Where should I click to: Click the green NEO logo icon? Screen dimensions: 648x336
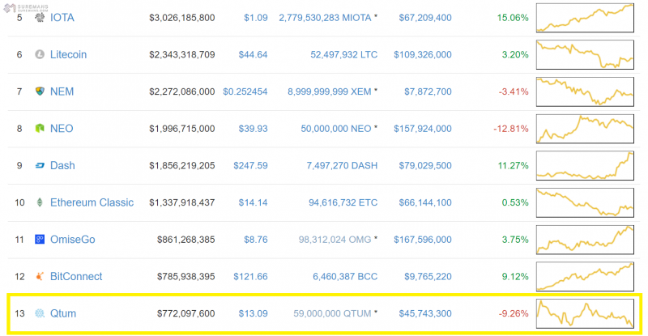(40, 128)
